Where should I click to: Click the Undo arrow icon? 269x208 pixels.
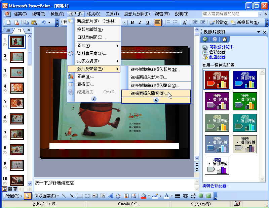44,22
